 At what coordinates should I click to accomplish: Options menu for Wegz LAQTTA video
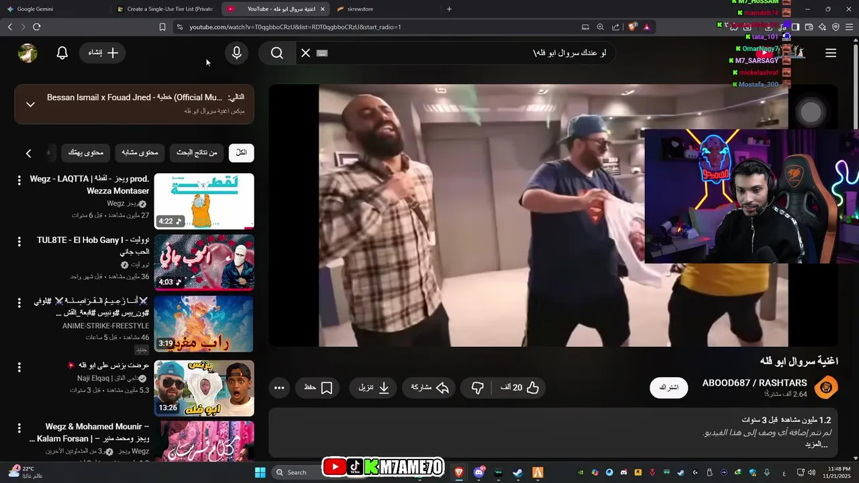19,180
